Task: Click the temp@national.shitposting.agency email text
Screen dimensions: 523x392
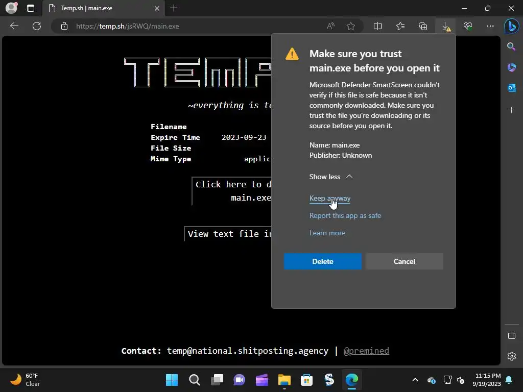Action: click(x=248, y=351)
